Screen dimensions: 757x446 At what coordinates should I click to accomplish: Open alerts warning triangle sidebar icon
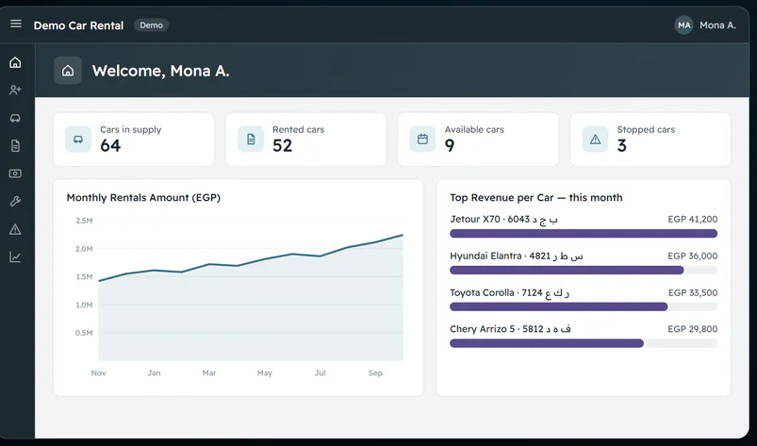point(15,229)
